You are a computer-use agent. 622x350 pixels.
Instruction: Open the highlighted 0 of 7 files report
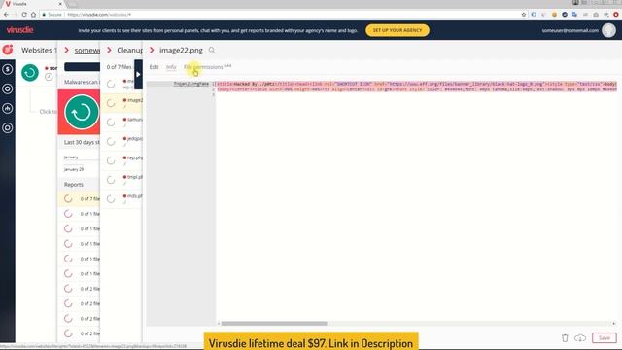[x=79, y=198]
